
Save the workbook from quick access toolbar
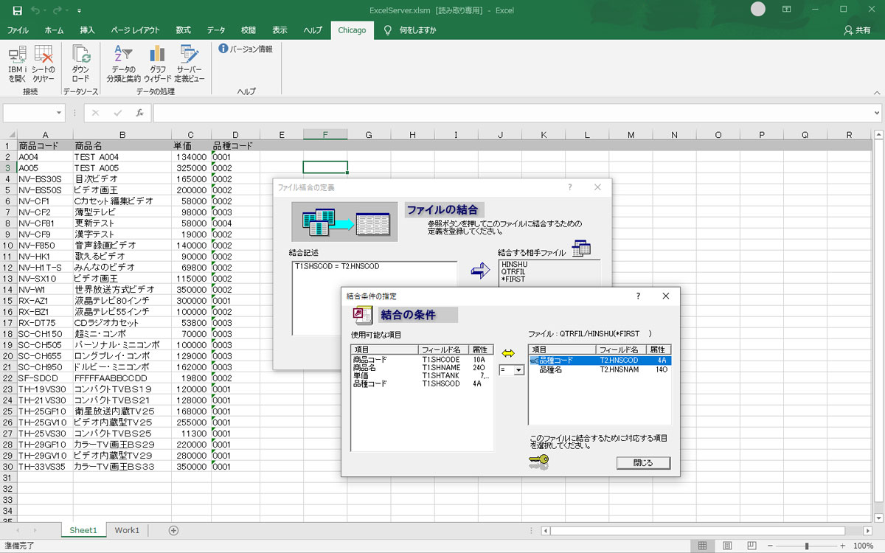(x=17, y=10)
